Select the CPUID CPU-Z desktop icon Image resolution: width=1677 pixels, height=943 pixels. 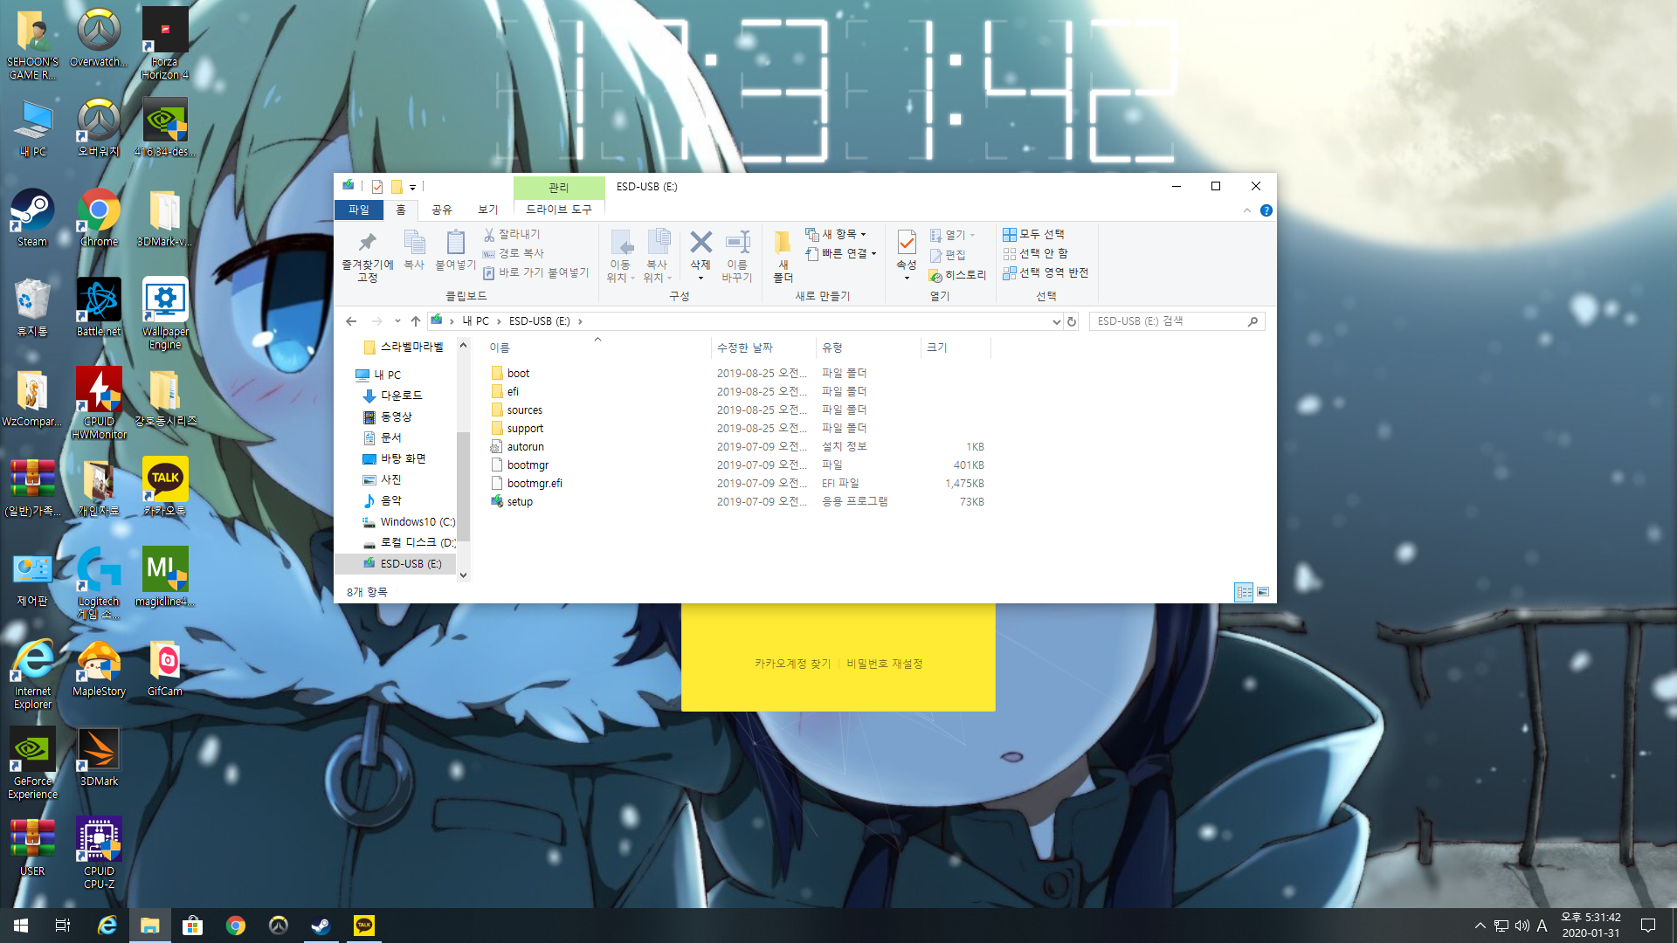(99, 853)
